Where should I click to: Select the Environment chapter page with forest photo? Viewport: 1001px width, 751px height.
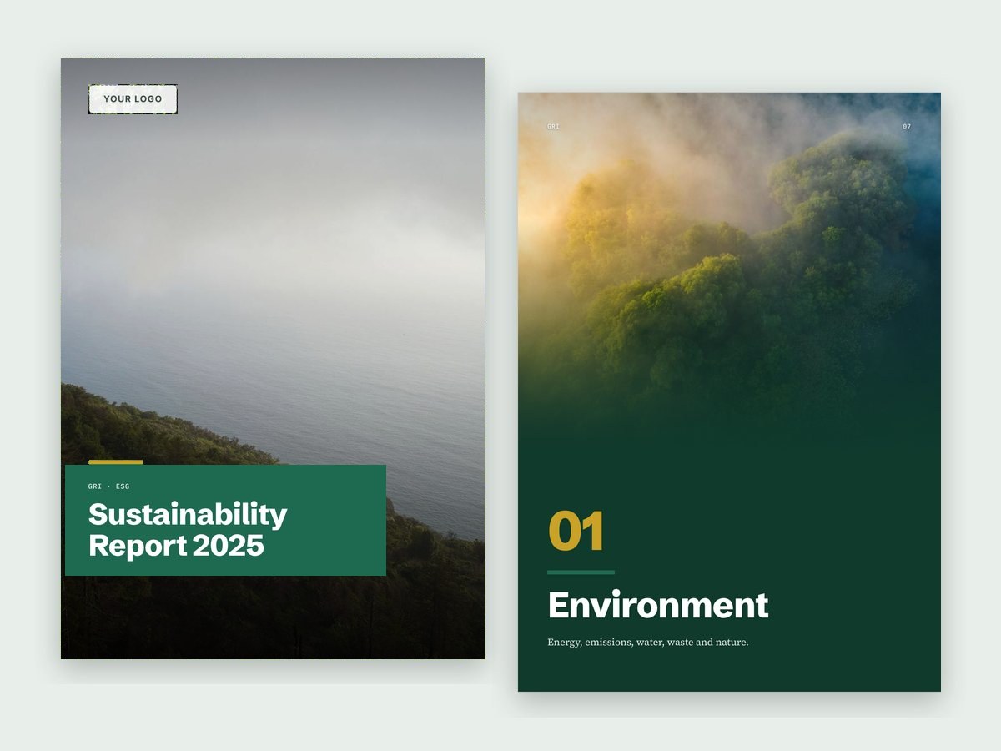(729, 392)
